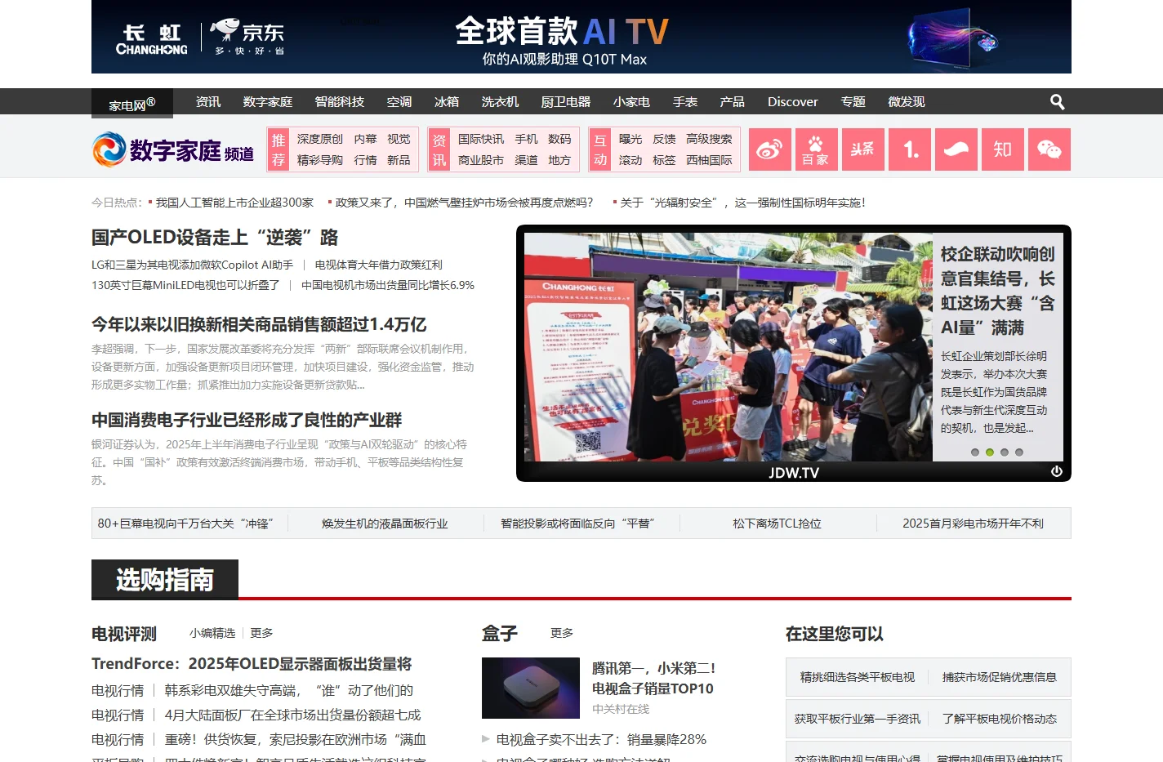Open 电视盒子卖不出去了：销量暴降28% link

[x=601, y=739]
